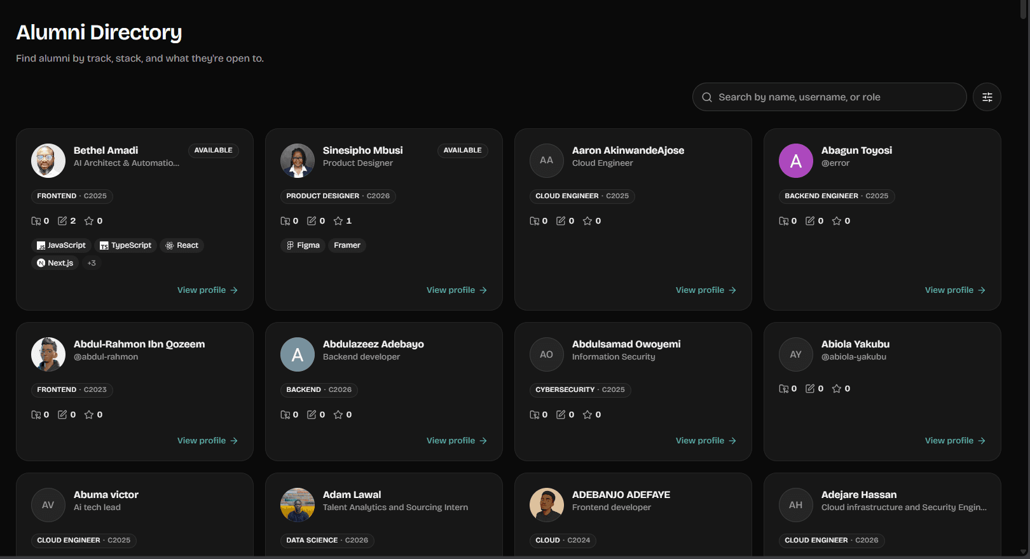1030x559 pixels.
Task: Click Bethel Amadi's posts count icon showing 2
Action: (62, 221)
